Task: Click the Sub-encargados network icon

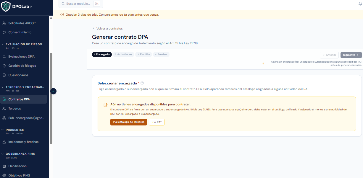Action: pyautogui.click(x=4, y=118)
